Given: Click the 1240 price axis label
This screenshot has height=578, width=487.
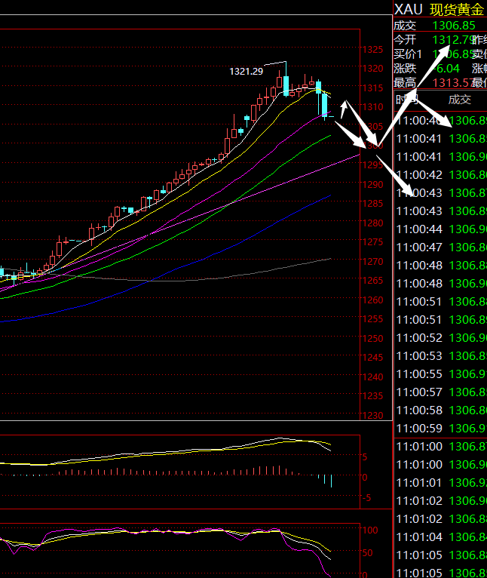Looking at the screenshot, I should pos(372,377).
